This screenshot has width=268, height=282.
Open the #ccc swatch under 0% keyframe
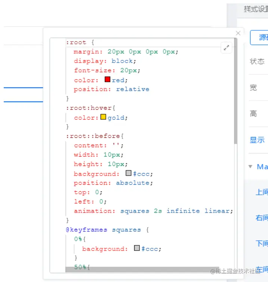click(x=137, y=248)
